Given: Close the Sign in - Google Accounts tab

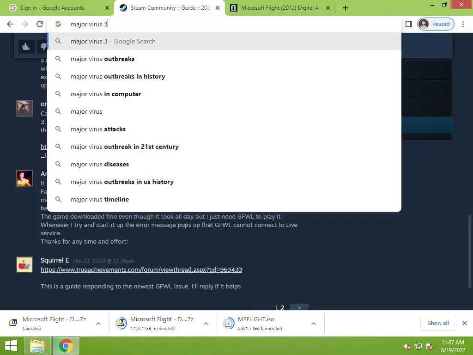Looking at the screenshot, I should [x=107, y=8].
